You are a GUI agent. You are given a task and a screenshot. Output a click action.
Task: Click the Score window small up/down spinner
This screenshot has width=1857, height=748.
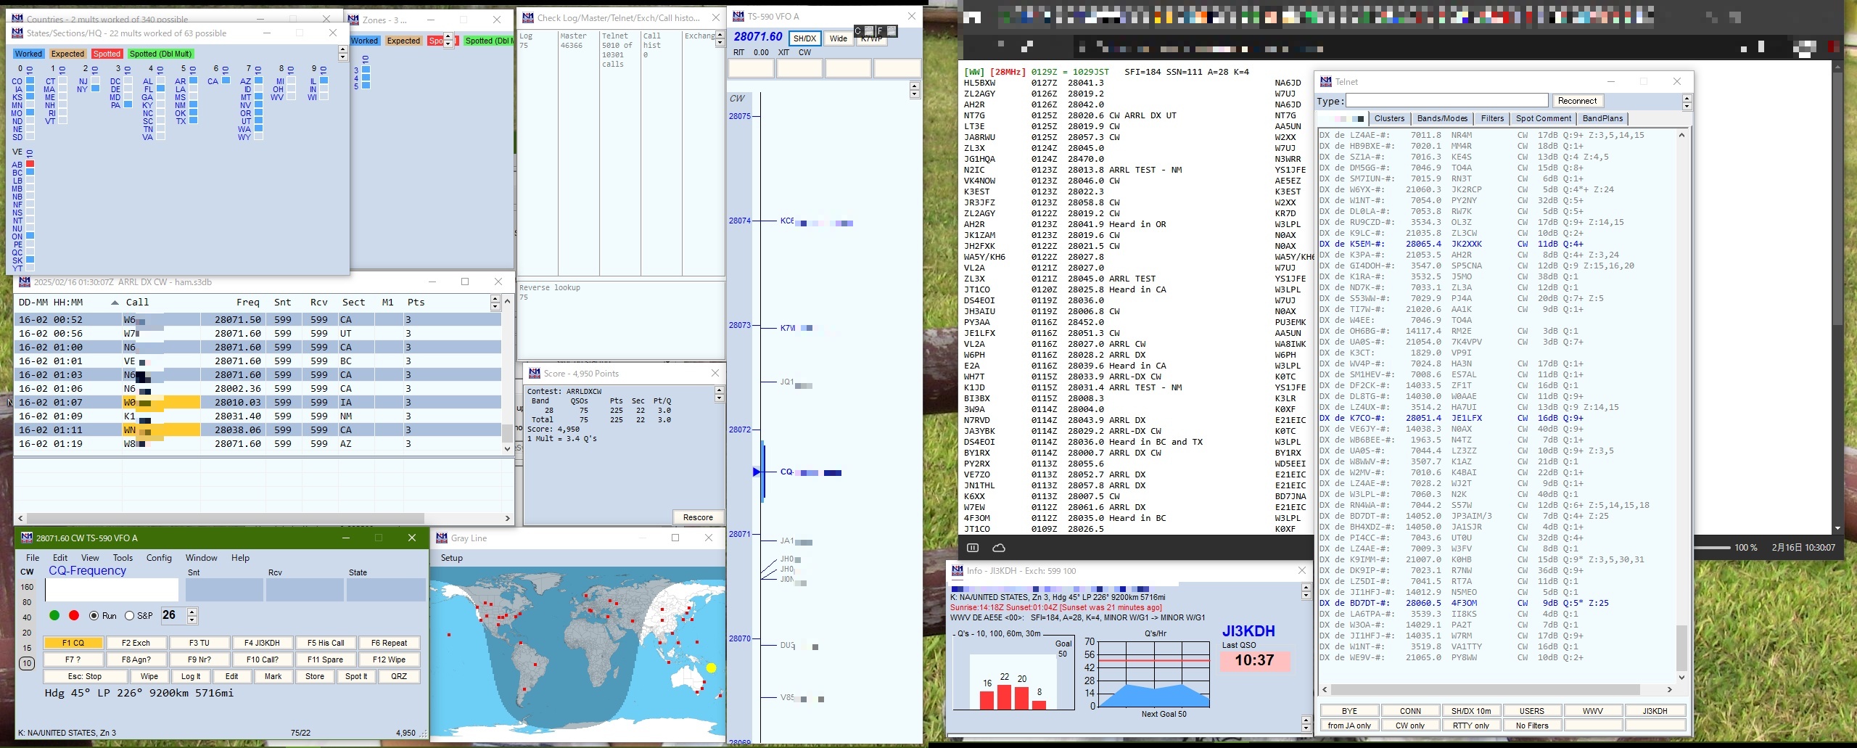tap(720, 394)
